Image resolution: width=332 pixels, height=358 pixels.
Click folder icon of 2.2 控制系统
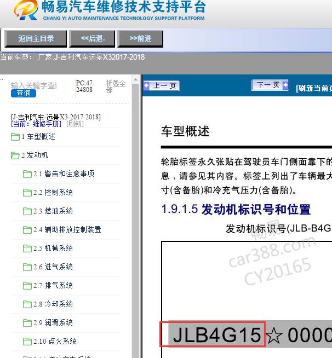click(27, 193)
